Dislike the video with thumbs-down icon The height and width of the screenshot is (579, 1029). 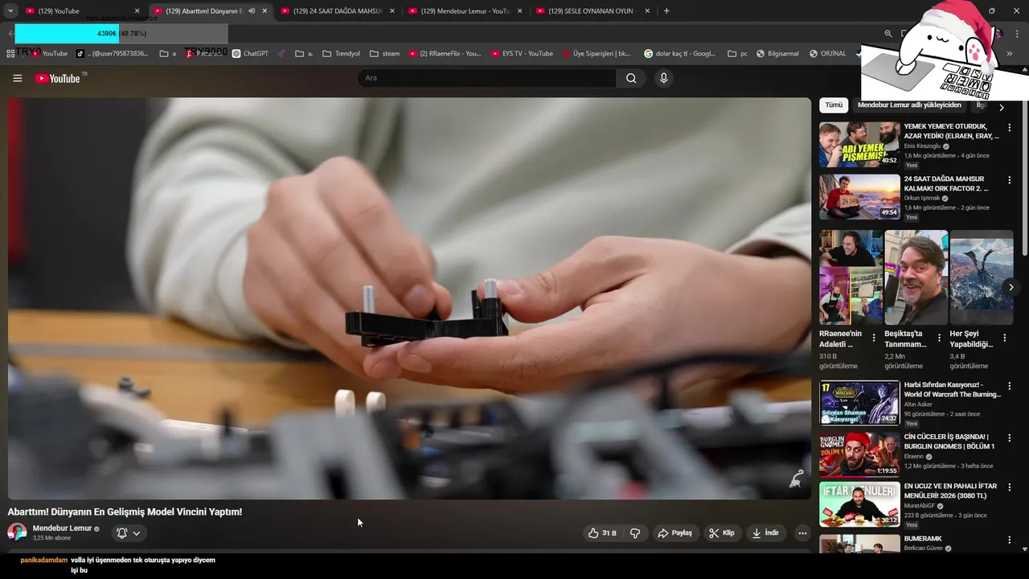pos(635,533)
